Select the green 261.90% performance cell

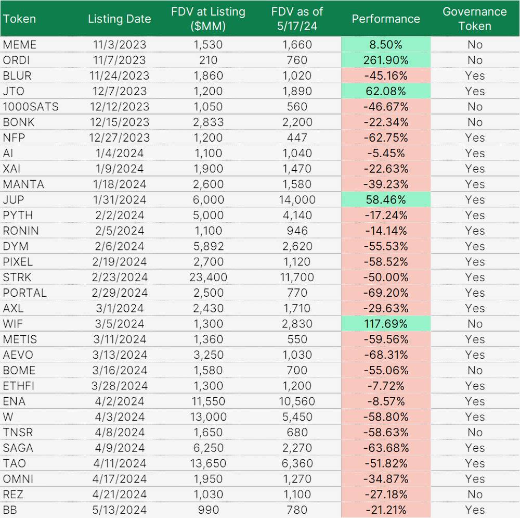coord(385,60)
